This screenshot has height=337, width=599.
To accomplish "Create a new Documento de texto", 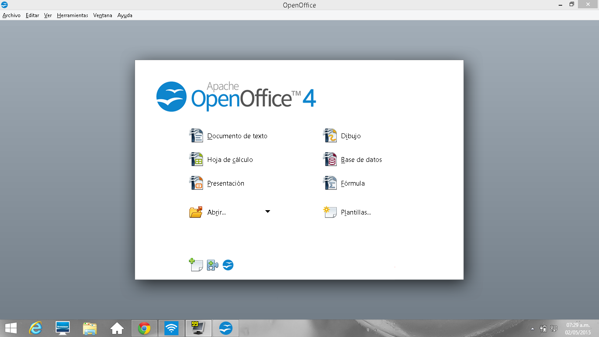I will (237, 136).
